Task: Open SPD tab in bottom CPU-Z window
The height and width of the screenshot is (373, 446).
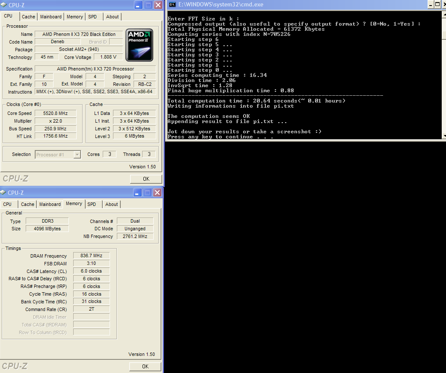Action: pos(92,204)
